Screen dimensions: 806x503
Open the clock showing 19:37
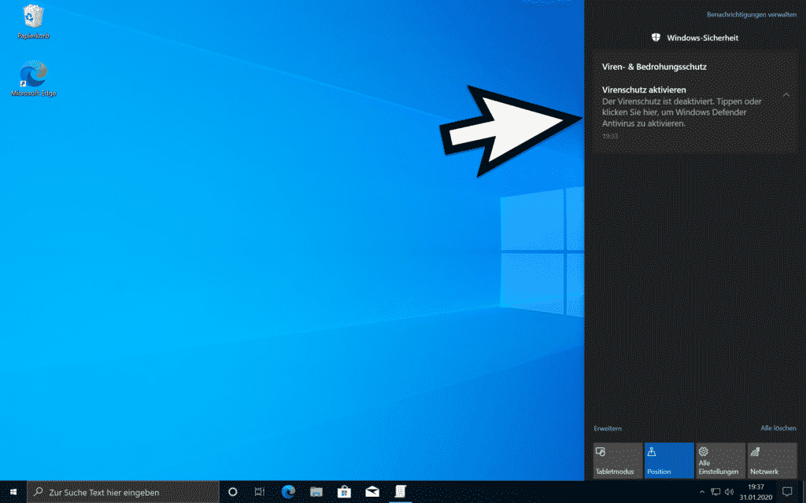pos(756,492)
